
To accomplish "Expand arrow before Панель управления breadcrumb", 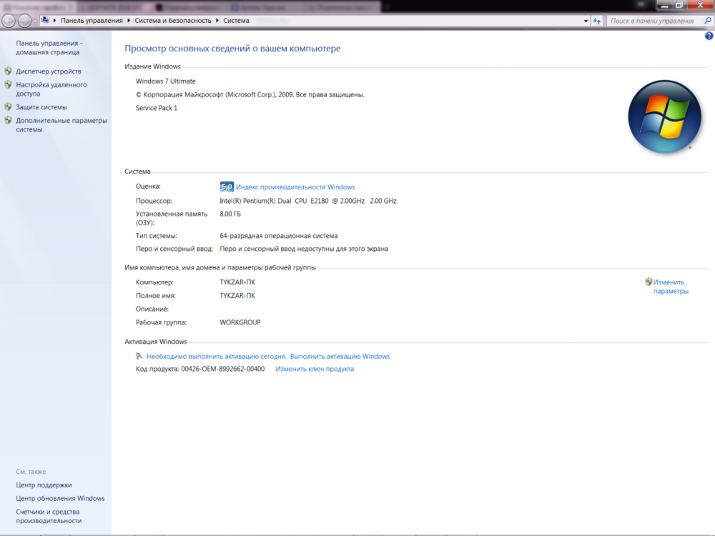I will coord(55,21).
